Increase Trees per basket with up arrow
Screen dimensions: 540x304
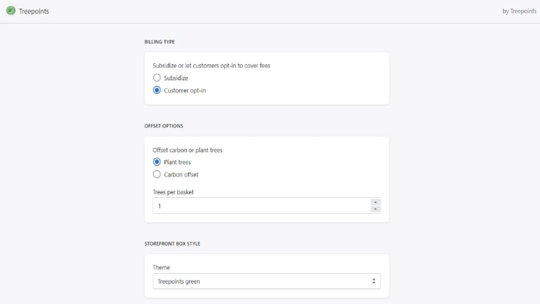[x=375, y=202]
